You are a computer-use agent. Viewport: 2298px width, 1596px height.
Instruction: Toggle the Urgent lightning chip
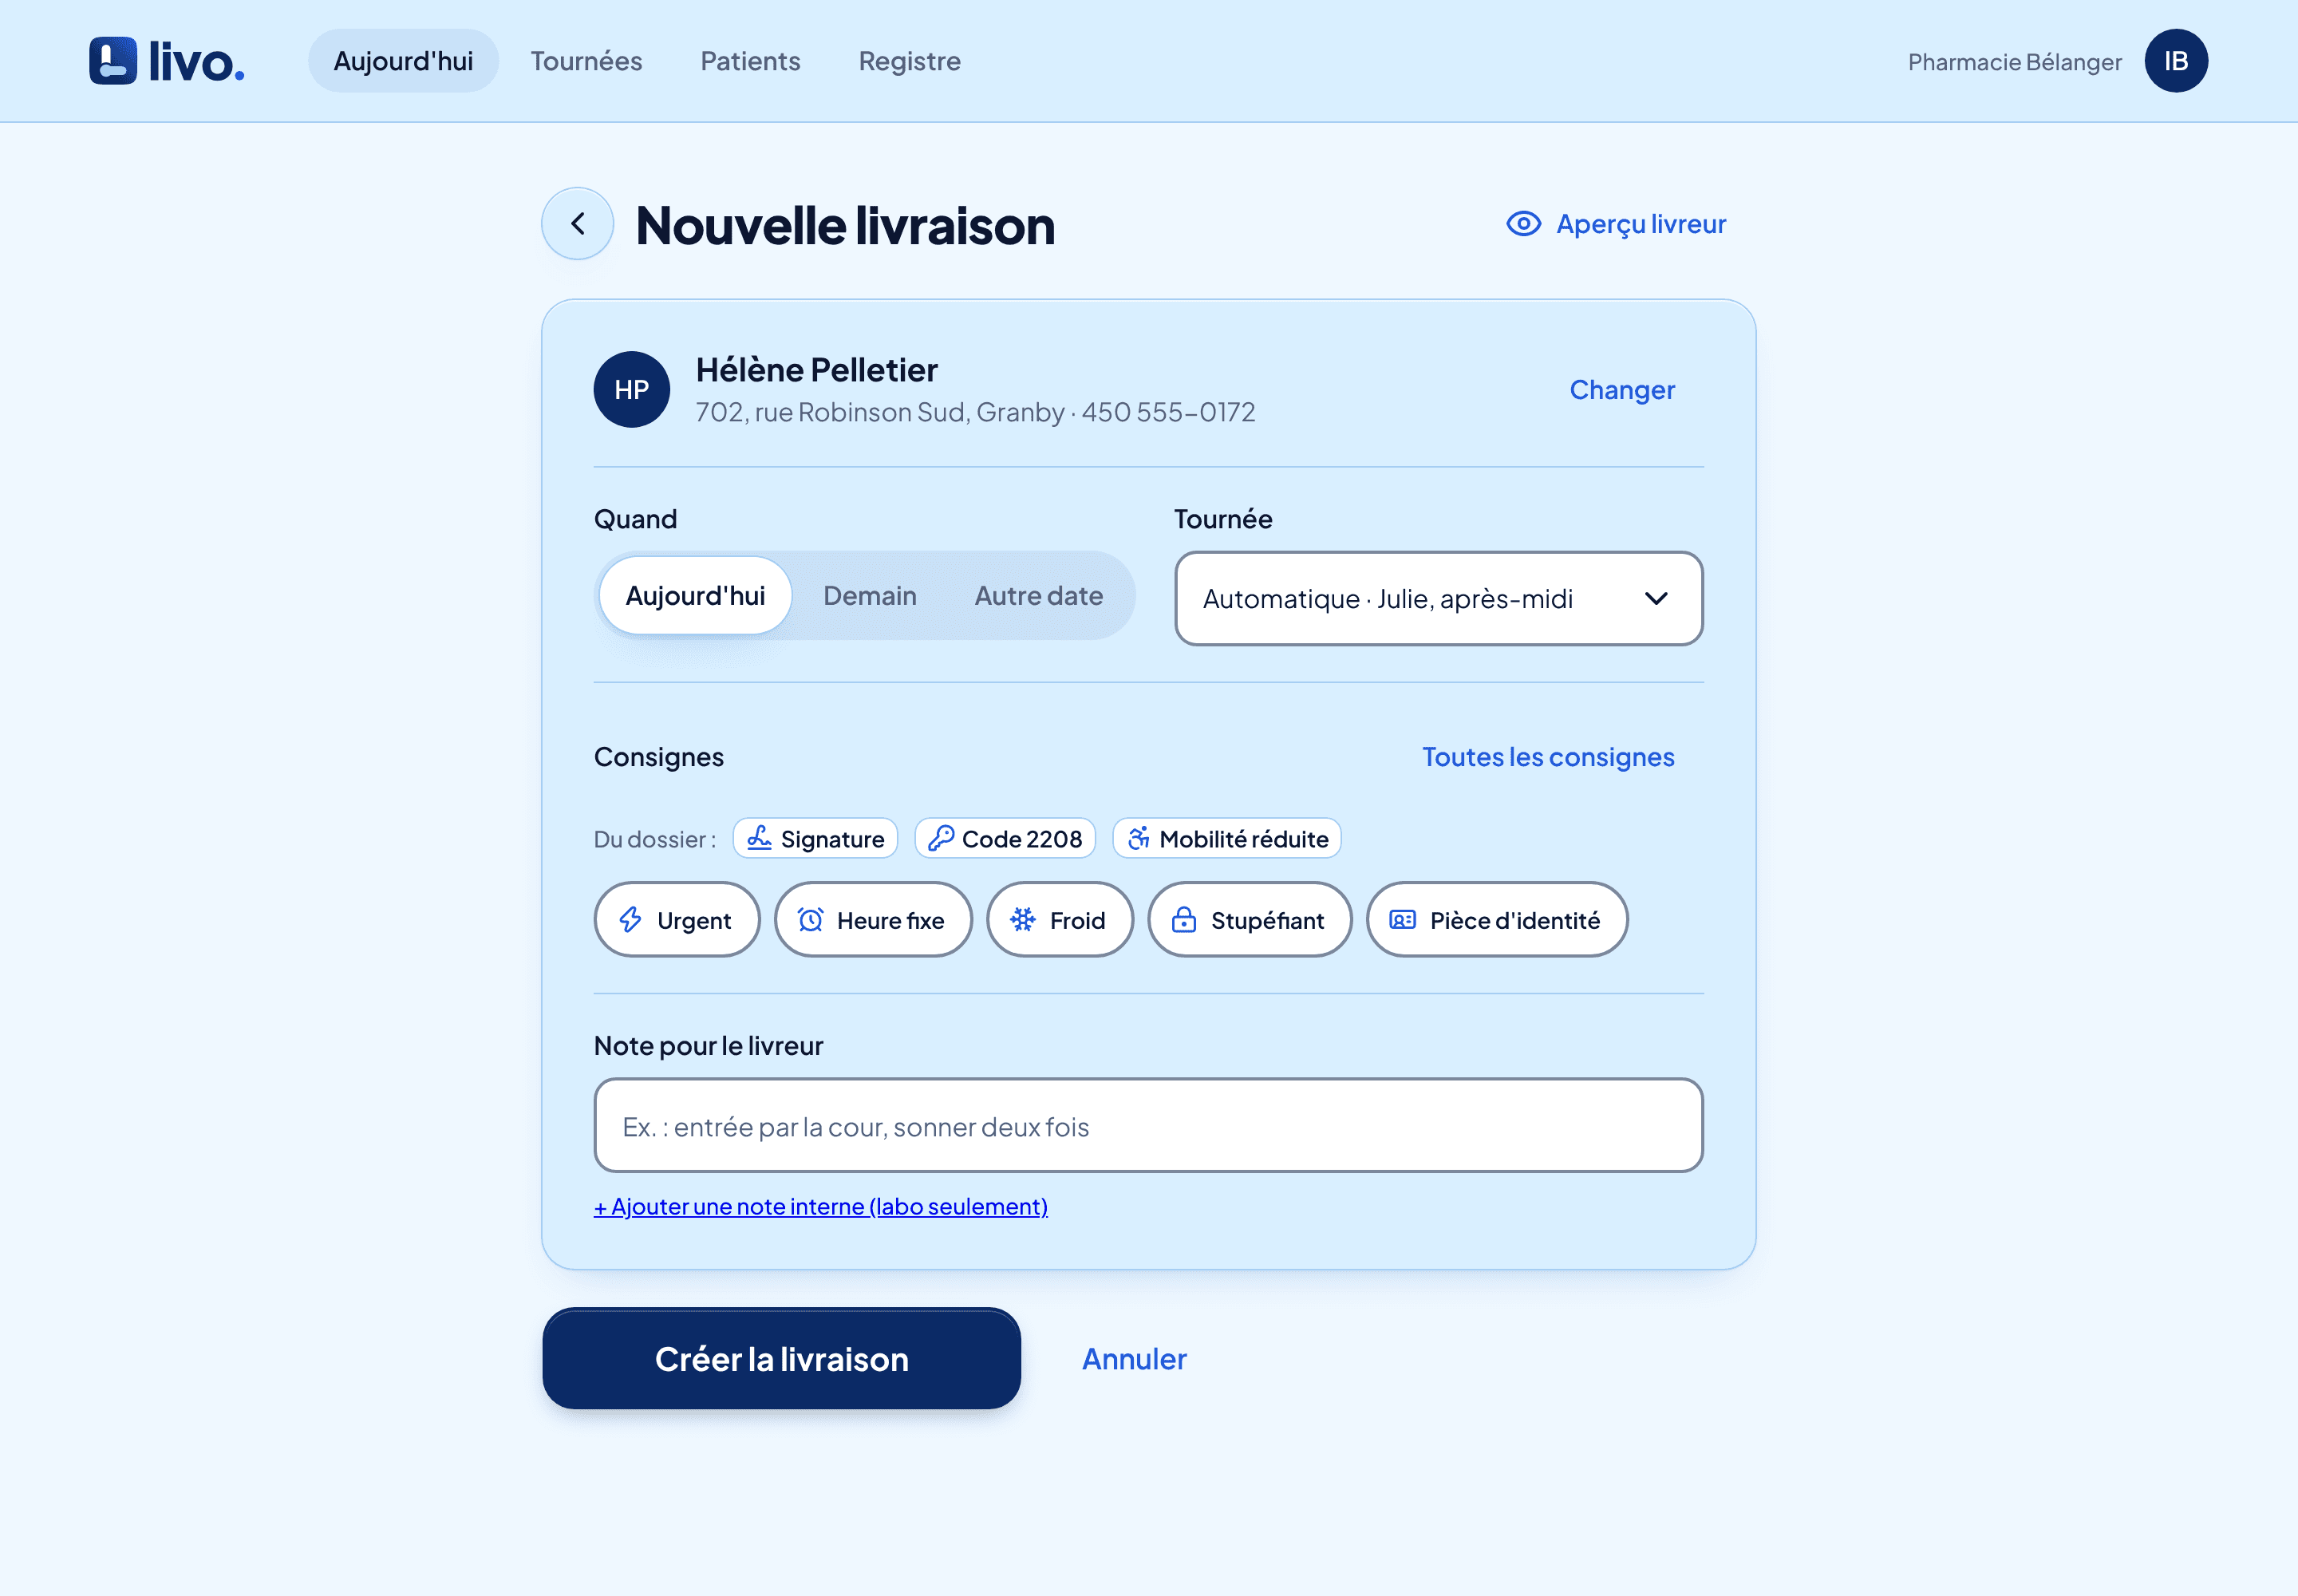coord(677,920)
